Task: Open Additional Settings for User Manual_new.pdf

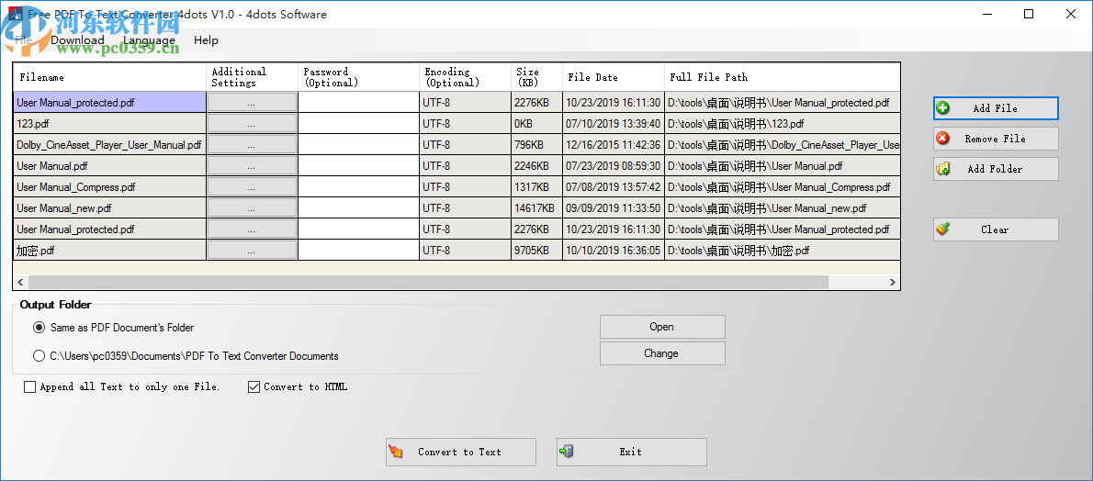Action: click(x=252, y=207)
